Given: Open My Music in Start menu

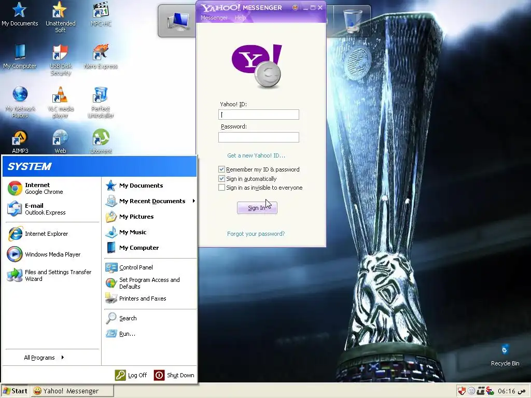Looking at the screenshot, I should click(x=126, y=232).
